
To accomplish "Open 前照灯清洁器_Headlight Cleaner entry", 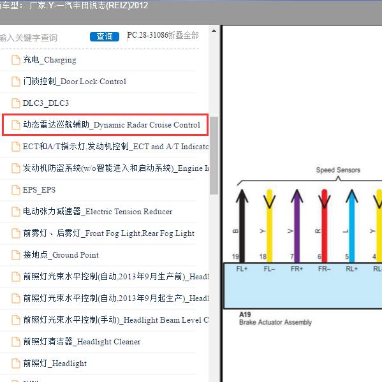I will click(82, 342).
